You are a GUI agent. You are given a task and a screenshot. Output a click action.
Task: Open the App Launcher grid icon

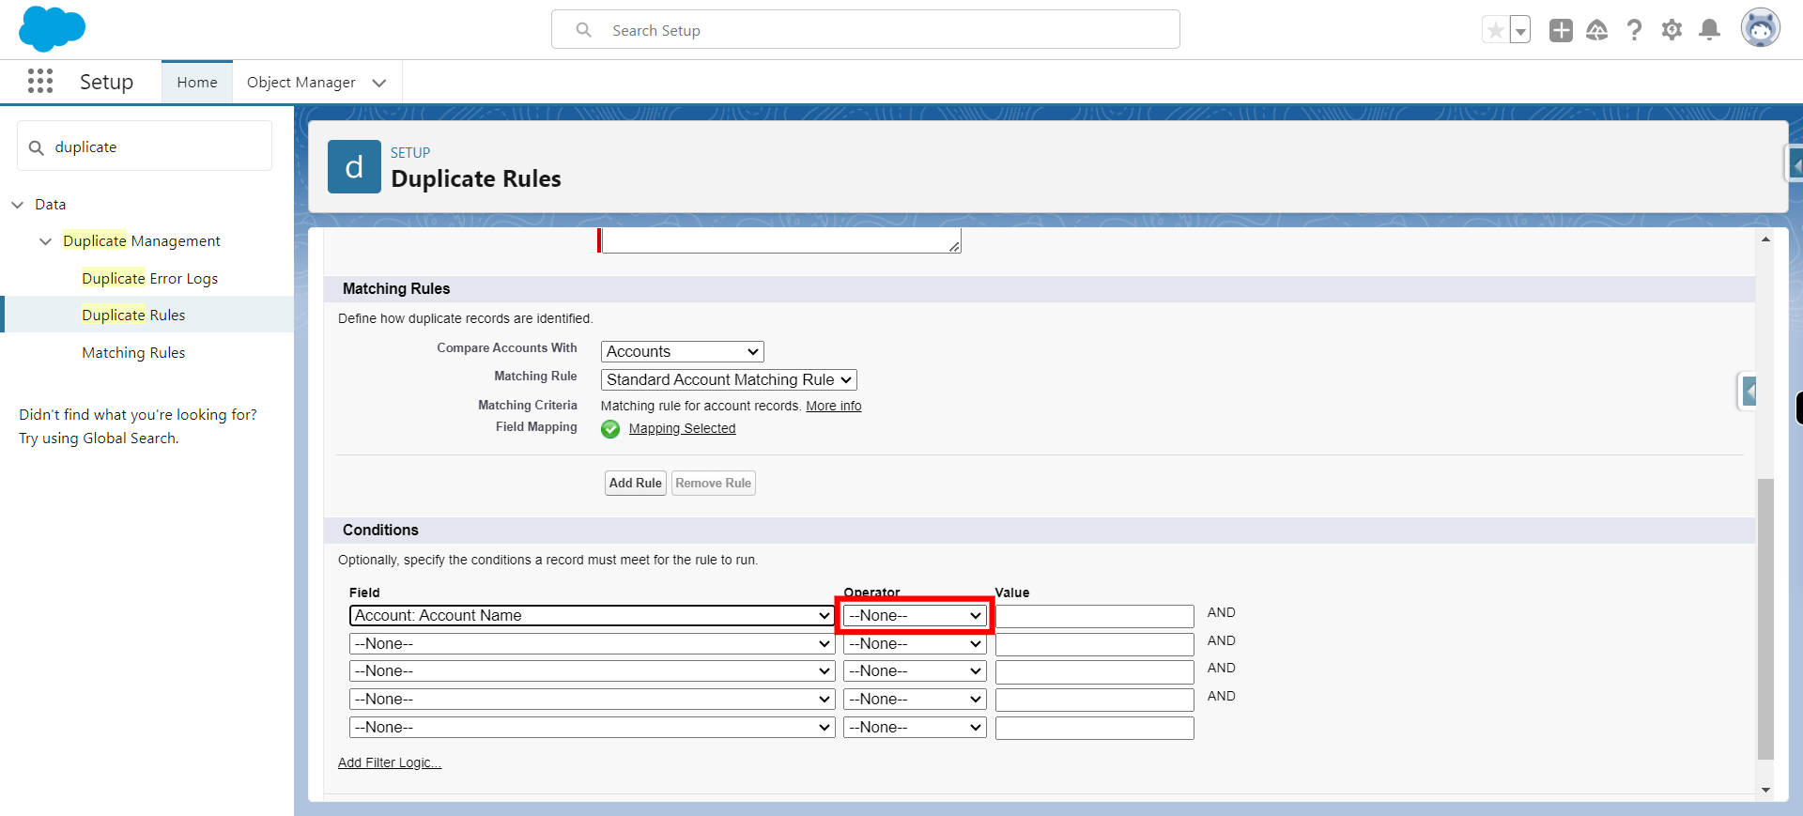pyautogui.click(x=40, y=82)
